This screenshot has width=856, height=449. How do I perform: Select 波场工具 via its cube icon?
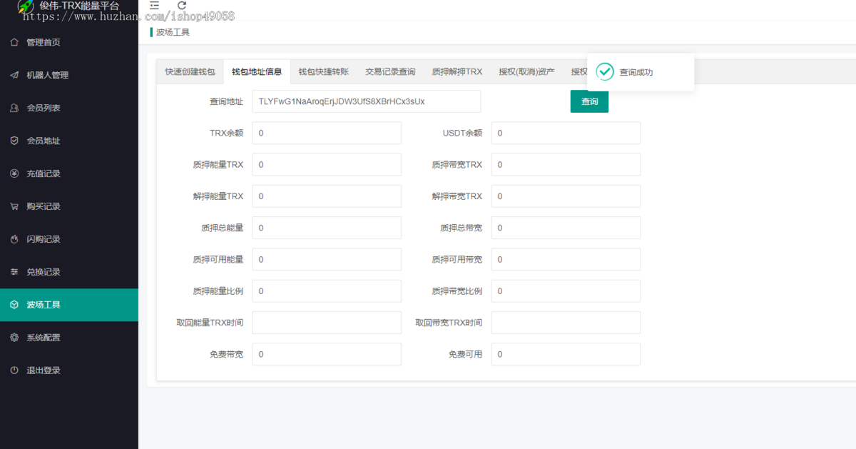(14, 305)
